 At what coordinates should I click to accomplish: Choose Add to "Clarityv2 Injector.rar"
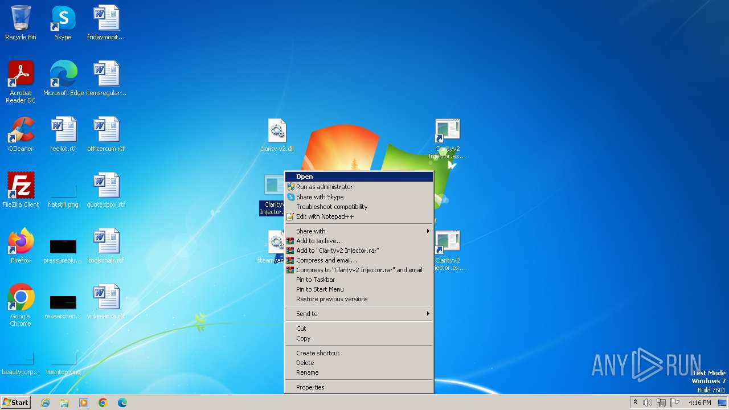(x=359, y=251)
